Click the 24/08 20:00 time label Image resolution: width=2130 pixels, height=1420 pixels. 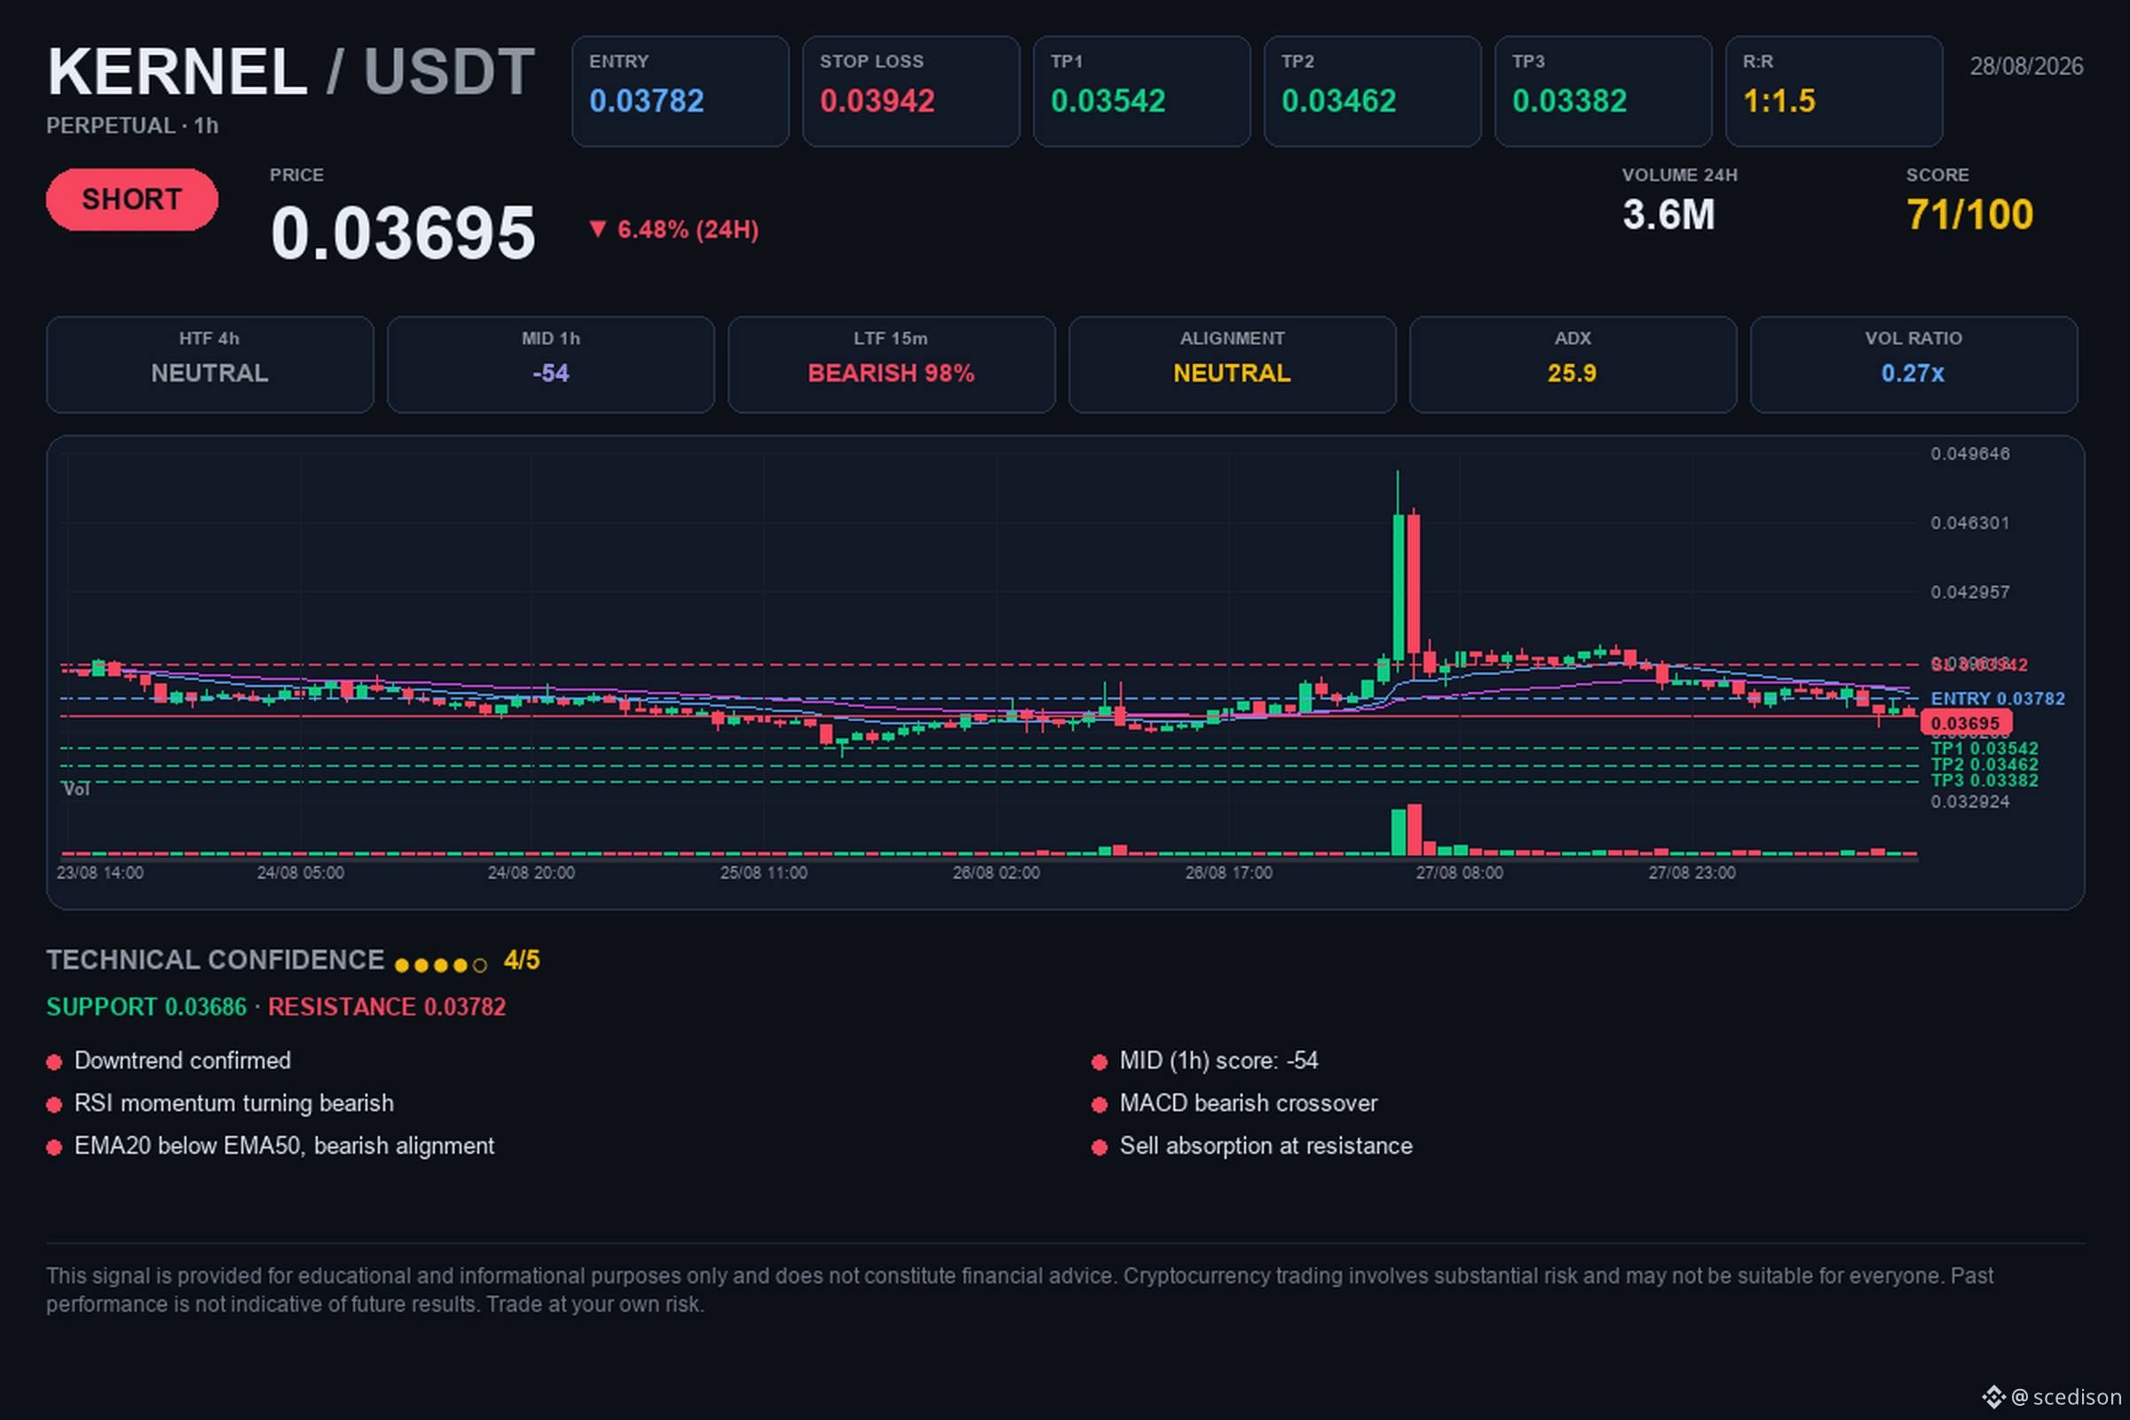pyautogui.click(x=531, y=873)
